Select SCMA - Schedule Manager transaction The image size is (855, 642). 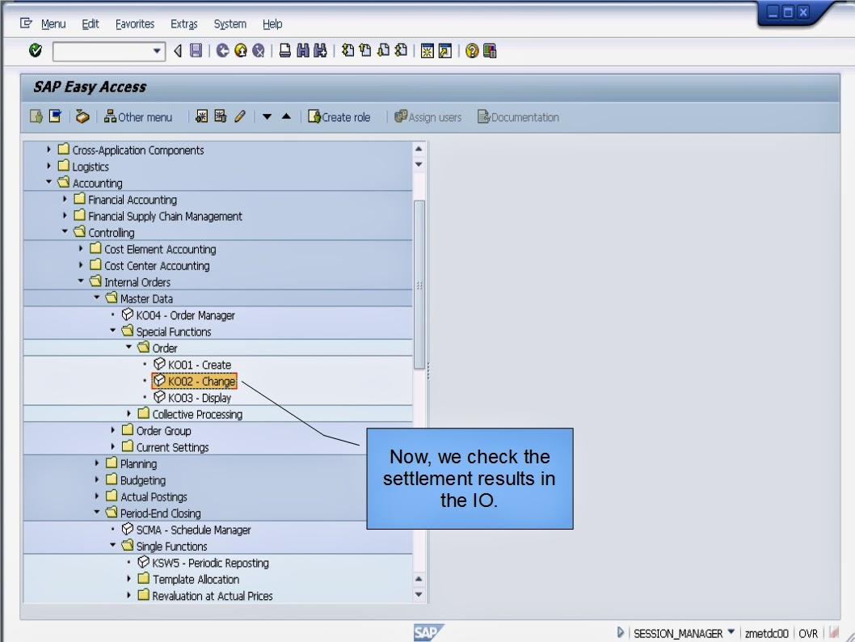[186, 530]
